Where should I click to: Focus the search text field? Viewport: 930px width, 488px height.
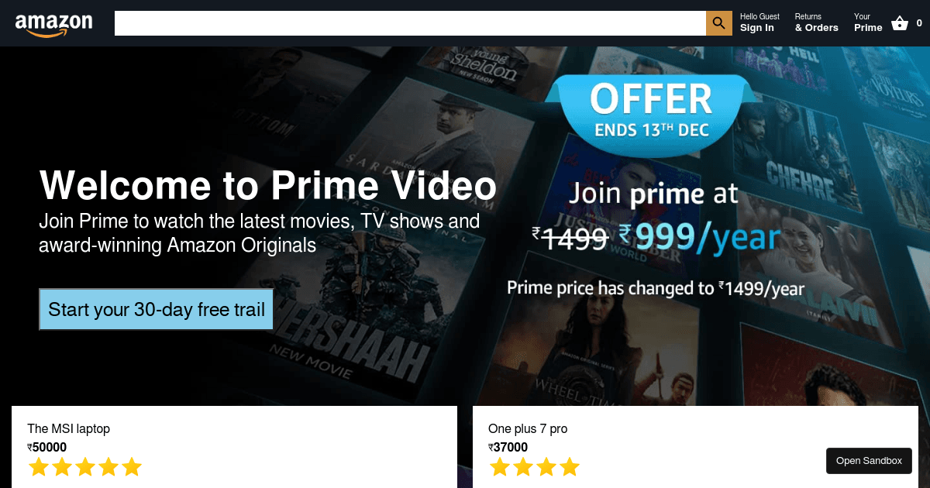(x=410, y=23)
